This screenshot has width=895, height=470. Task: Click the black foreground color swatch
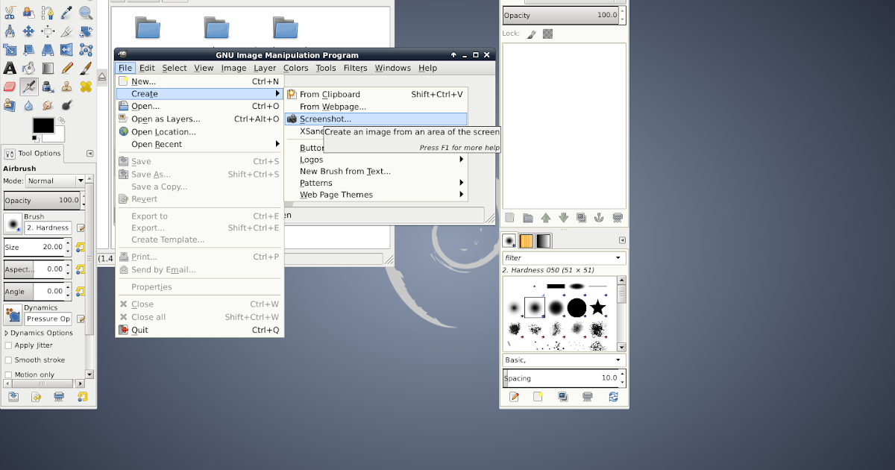[x=43, y=125]
